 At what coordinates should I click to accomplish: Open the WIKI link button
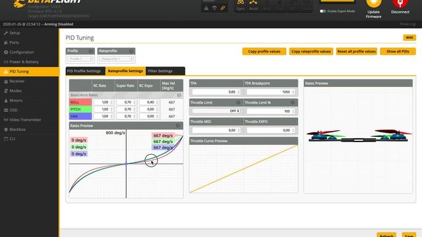click(x=409, y=38)
